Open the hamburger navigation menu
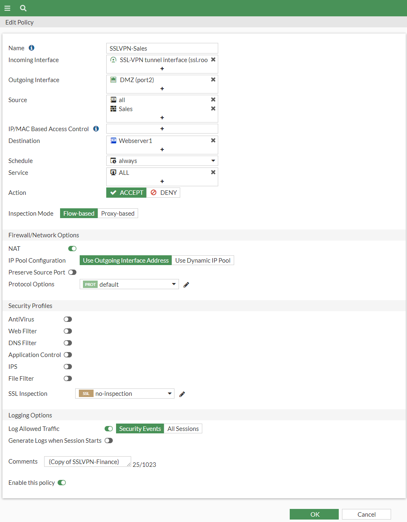The width and height of the screenshot is (407, 522). (7, 8)
